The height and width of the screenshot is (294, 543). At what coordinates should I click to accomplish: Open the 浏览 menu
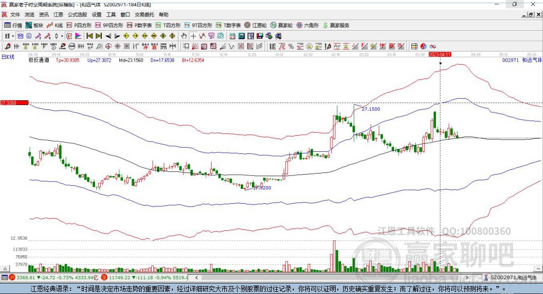pos(30,14)
